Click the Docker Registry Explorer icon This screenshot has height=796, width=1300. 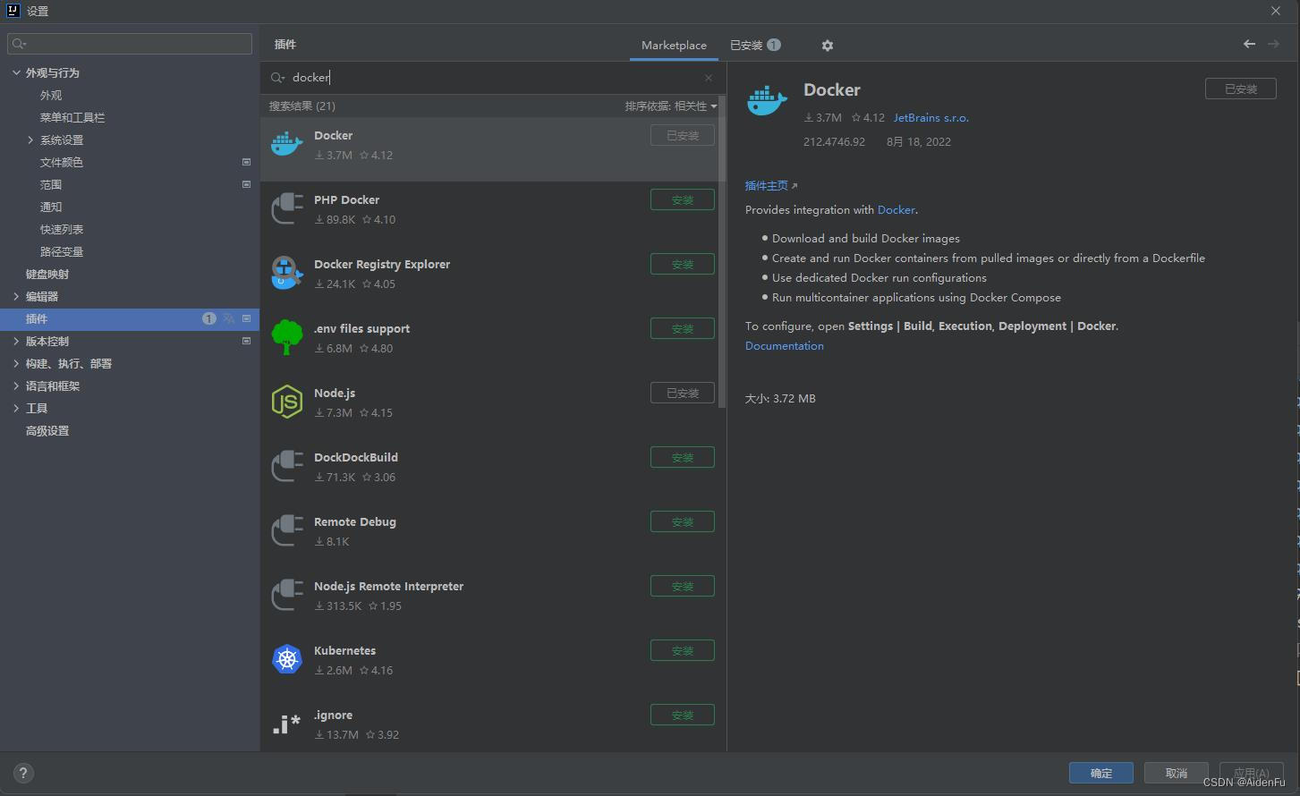coord(286,273)
